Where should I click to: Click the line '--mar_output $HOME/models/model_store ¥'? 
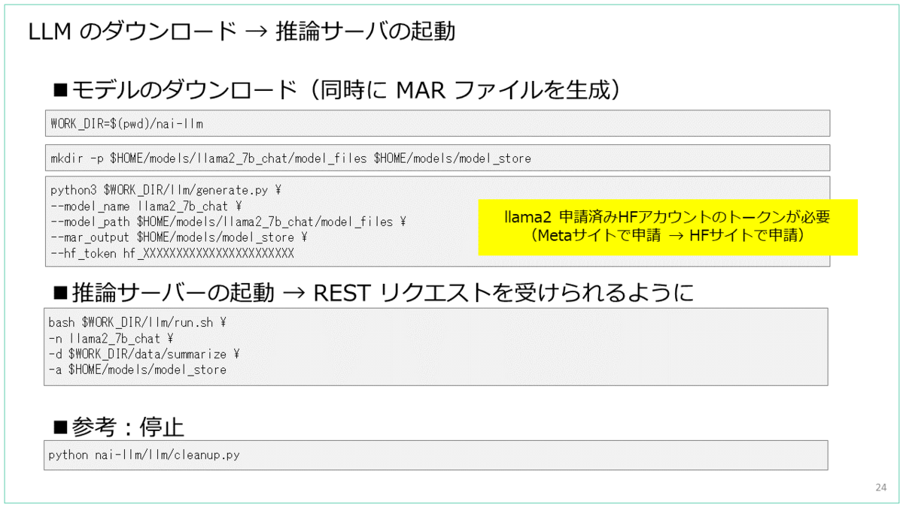178,237
